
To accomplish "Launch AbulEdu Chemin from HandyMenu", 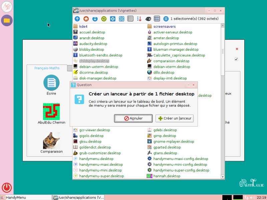I will click(51, 112).
